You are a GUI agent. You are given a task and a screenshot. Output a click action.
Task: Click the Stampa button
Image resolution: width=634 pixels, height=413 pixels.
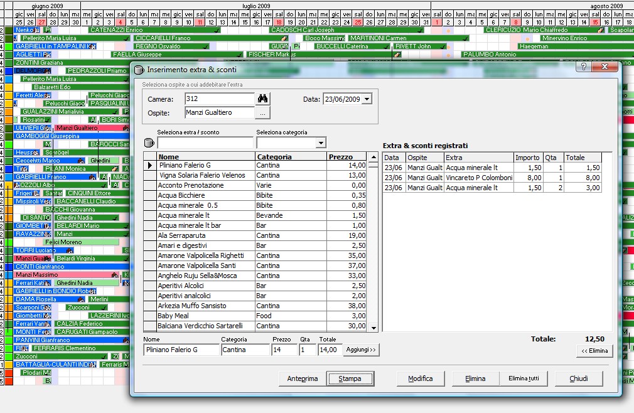(350, 378)
